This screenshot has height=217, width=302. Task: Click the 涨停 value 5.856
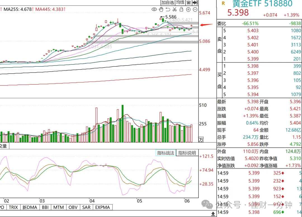(253, 144)
